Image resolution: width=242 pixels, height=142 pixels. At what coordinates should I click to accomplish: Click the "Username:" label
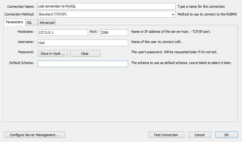[x=26, y=42]
